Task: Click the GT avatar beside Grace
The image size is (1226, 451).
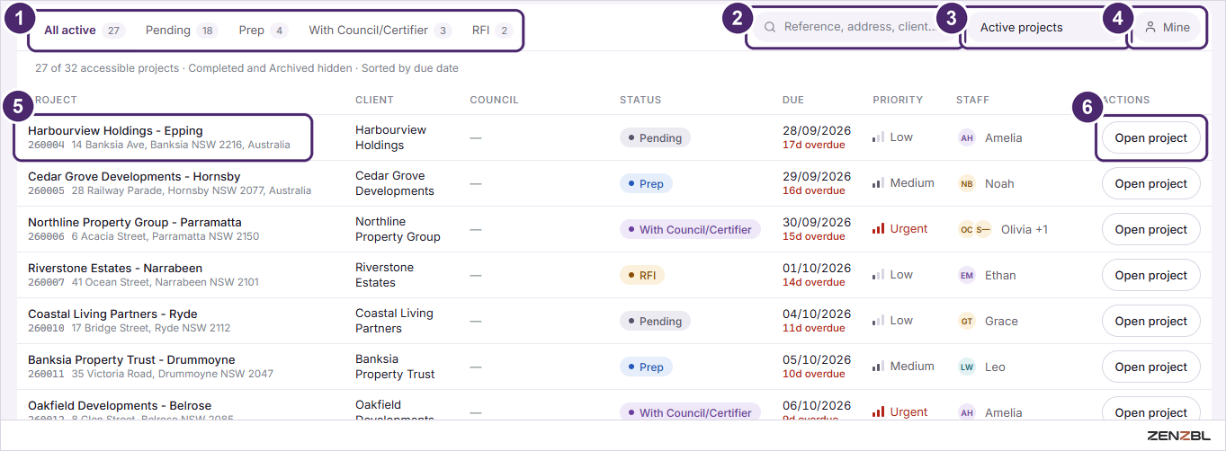Action: pos(967,321)
